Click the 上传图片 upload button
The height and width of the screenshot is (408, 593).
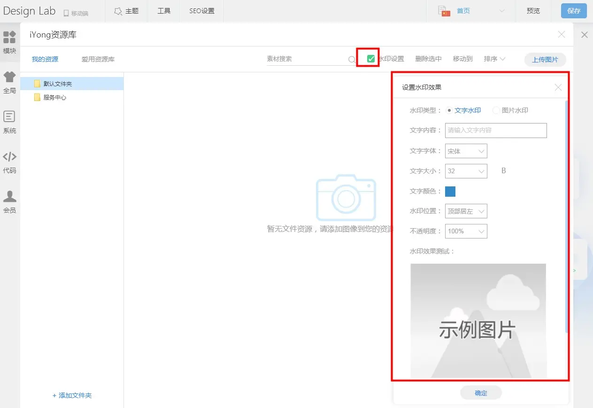pos(545,60)
